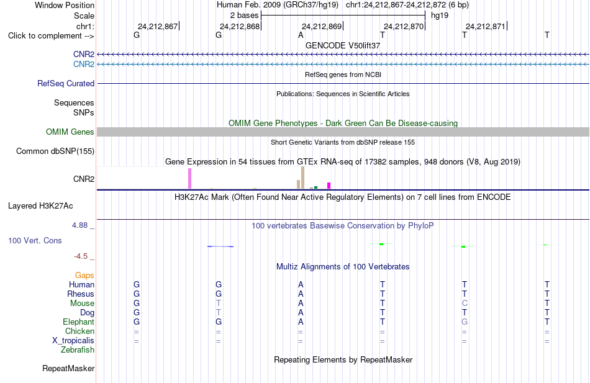590x383 pixels.
Task: Click the OMIM Genes track label
Action: 70,132
